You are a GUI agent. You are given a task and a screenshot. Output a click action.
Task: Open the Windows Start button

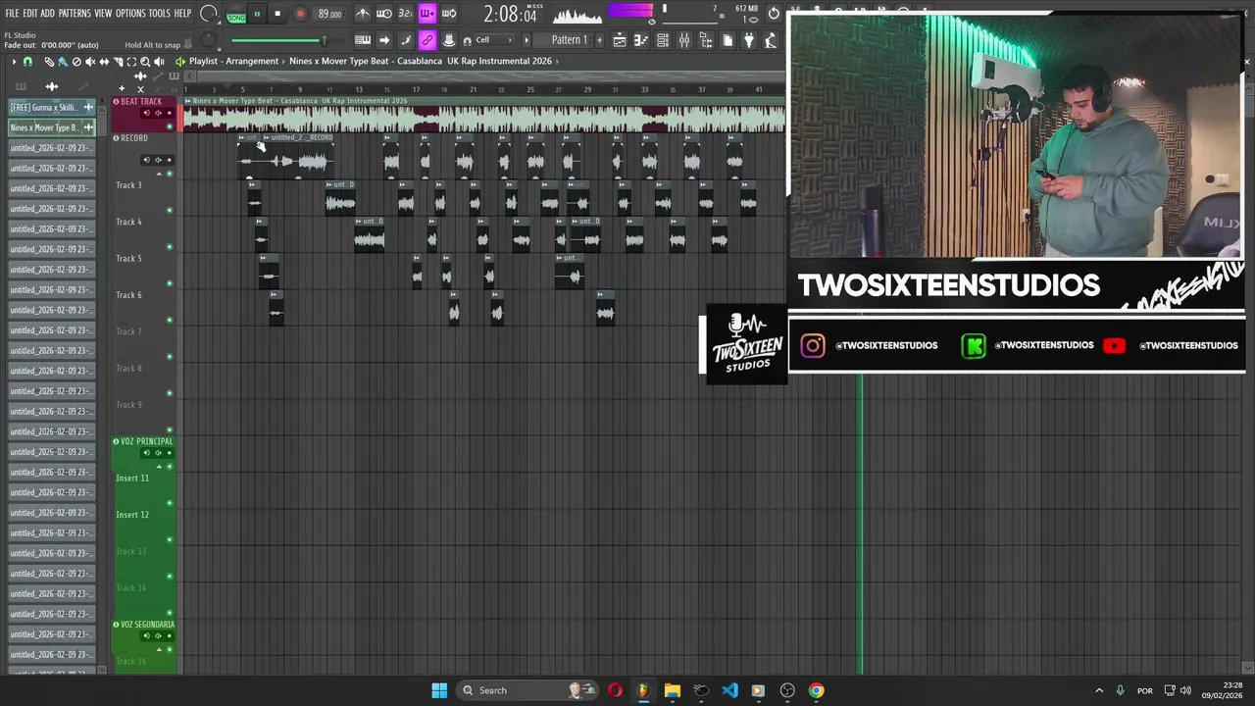click(x=439, y=690)
